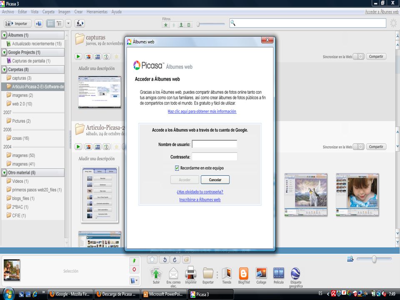This screenshot has width=400, height=300.
Task: Toggle Sincronizar en la Web for capturas
Action: tap(358, 57)
